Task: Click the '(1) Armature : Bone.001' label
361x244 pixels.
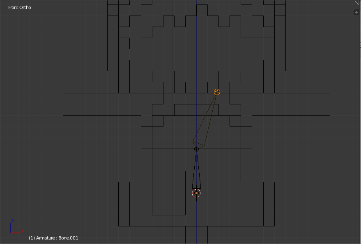Action: [x=53, y=238]
